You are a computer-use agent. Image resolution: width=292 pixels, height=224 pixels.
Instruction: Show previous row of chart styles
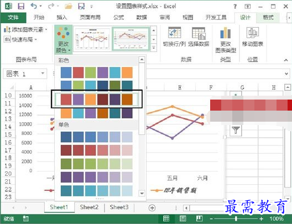[x=154, y=30]
